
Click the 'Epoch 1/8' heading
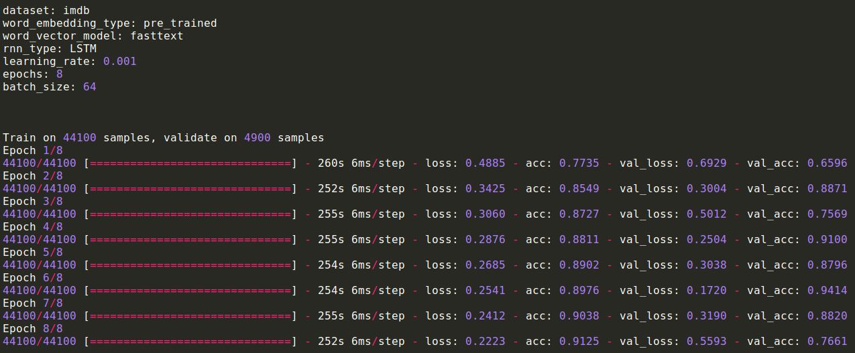click(x=33, y=150)
